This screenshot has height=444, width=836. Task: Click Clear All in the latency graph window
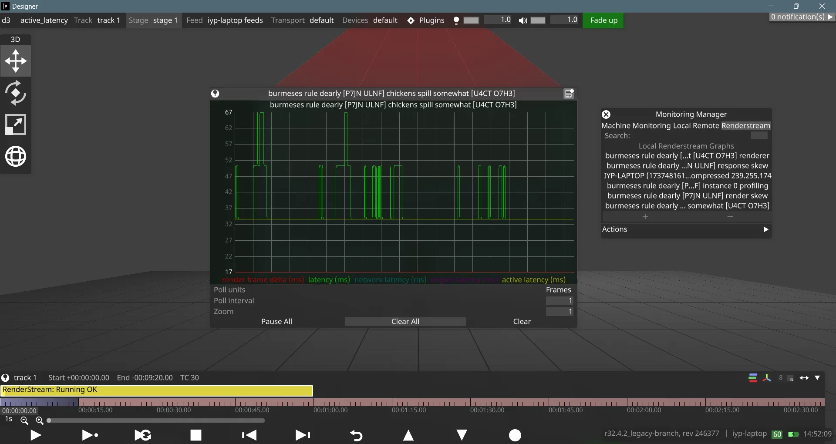pyautogui.click(x=405, y=321)
